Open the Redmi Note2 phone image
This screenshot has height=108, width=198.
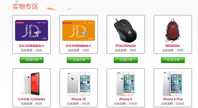coord(32,84)
